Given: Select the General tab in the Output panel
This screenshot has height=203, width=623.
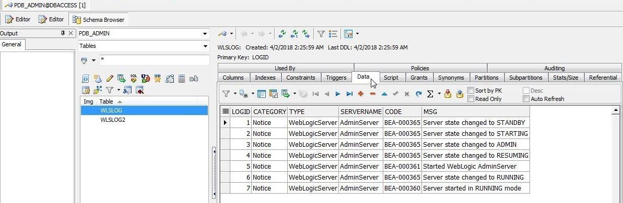Looking at the screenshot, I should pos(11,44).
